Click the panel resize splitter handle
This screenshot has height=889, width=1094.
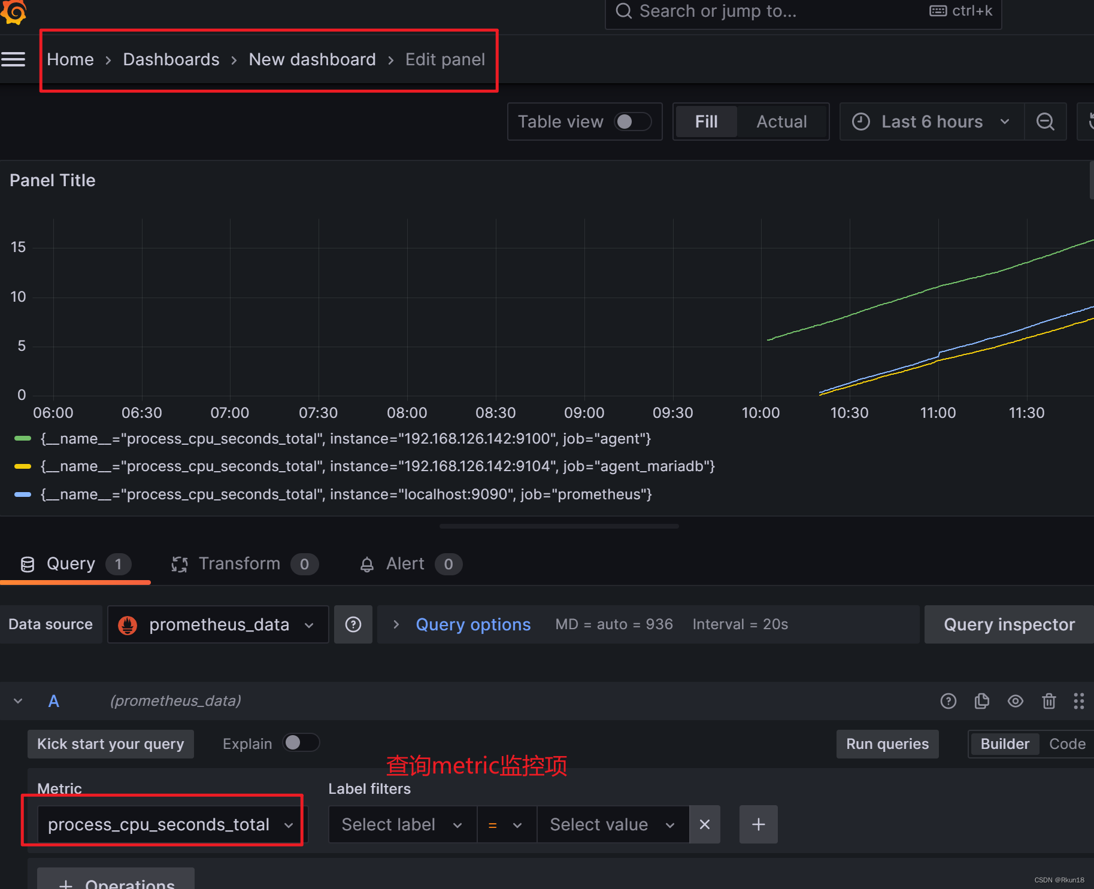click(x=559, y=526)
